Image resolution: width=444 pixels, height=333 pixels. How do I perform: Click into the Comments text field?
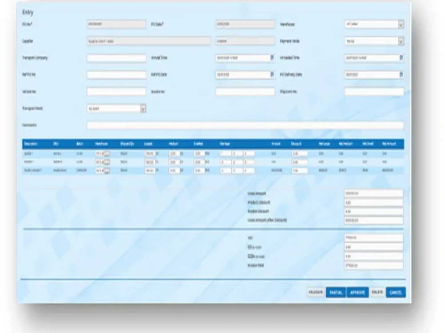[x=245, y=126]
